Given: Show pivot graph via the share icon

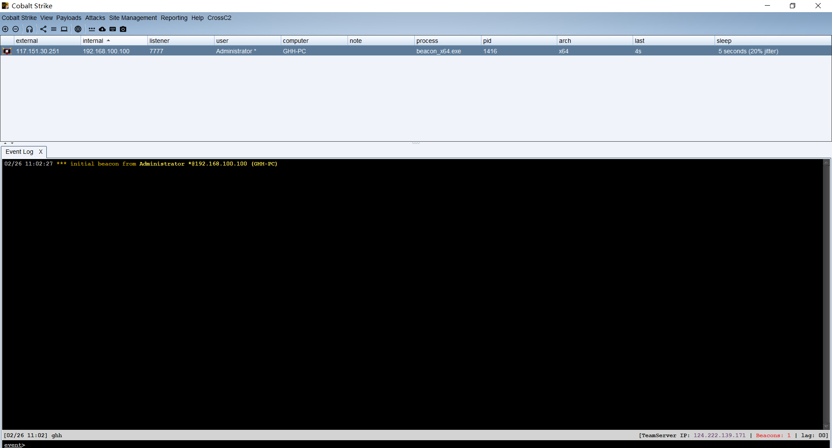Looking at the screenshot, I should 43,29.
